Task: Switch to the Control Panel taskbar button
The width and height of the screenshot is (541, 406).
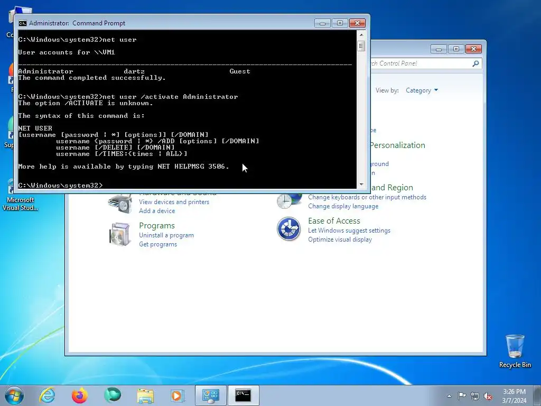Action: point(211,395)
